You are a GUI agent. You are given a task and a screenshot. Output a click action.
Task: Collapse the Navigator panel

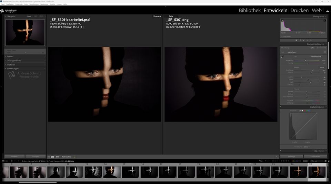[5, 16]
